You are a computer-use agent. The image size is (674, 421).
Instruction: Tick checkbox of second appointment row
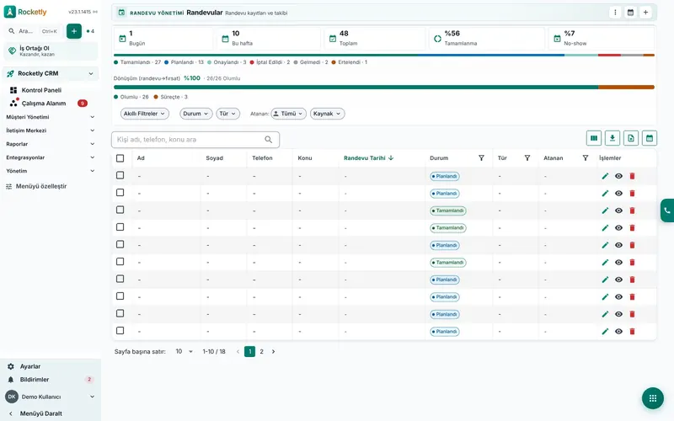pyautogui.click(x=120, y=193)
